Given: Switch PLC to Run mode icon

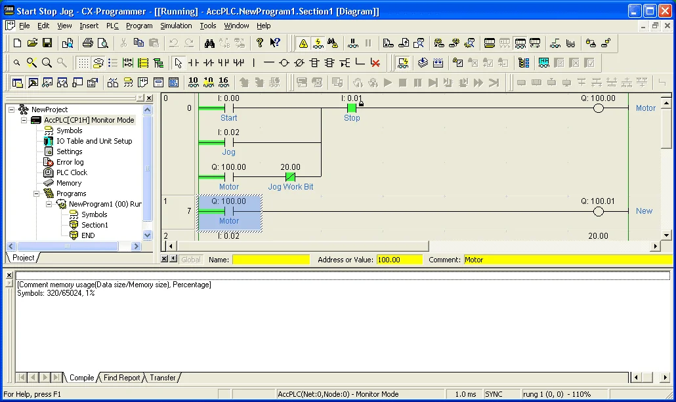Looking at the screenshot, I should [x=535, y=43].
